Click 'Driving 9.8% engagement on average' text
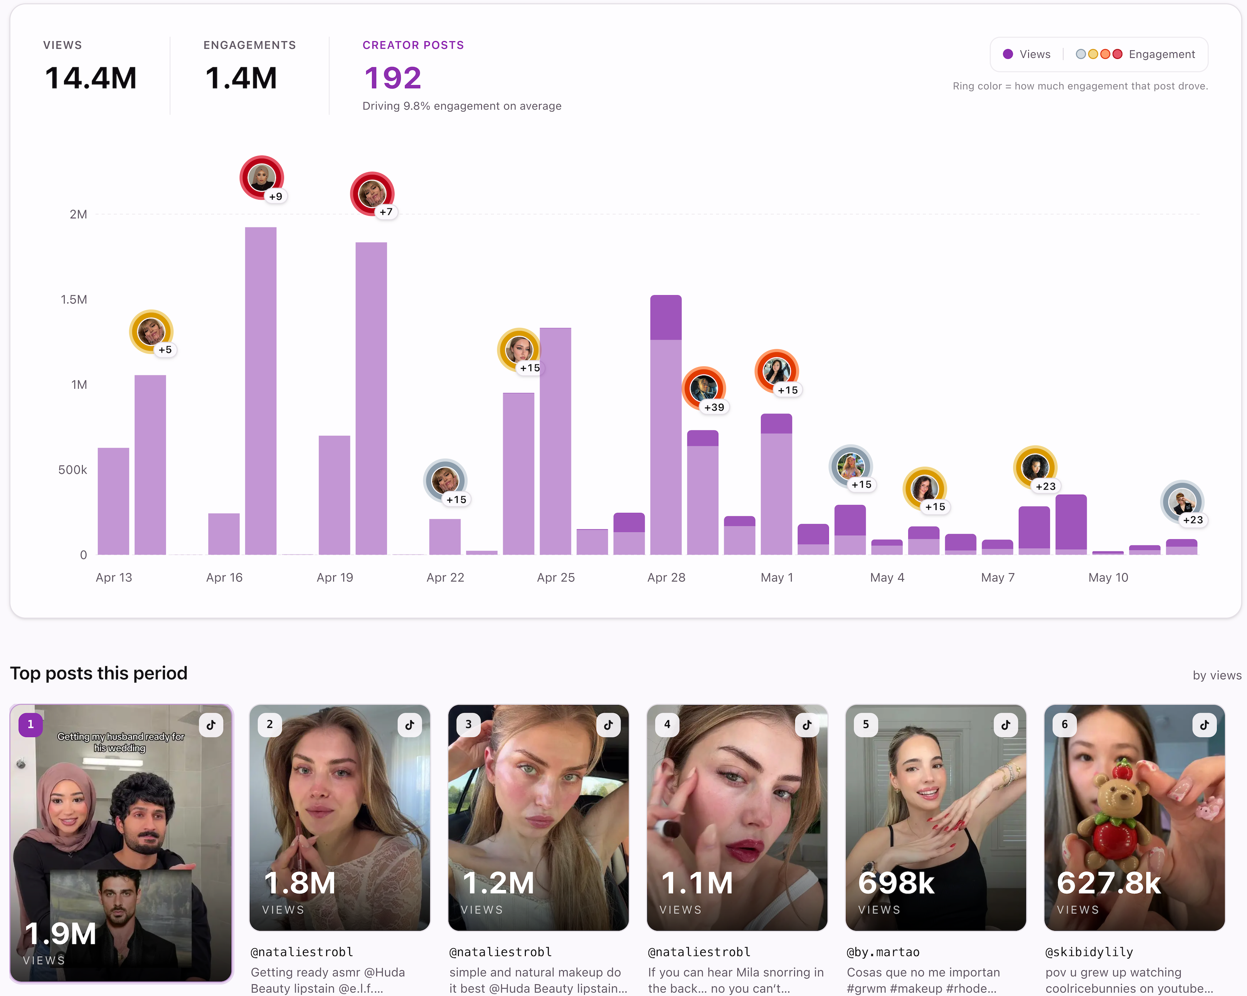Image resolution: width=1247 pixels, height=996 pixels. 461,106
